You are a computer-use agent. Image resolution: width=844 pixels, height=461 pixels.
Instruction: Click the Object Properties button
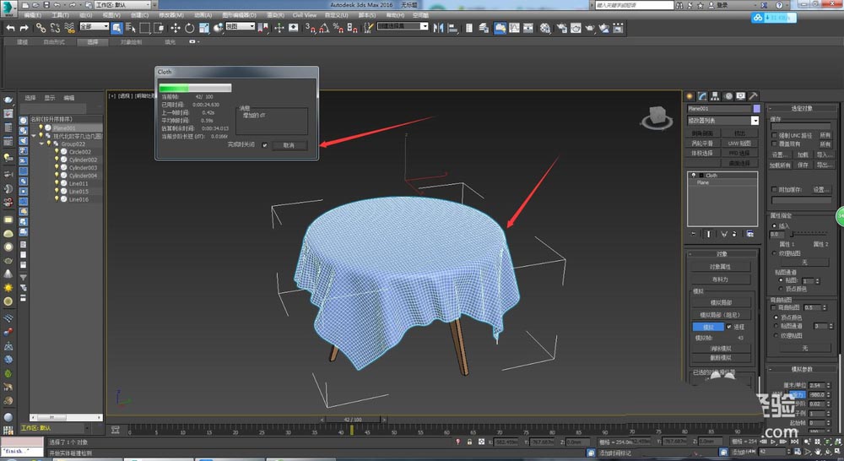[x=719, y=266]
